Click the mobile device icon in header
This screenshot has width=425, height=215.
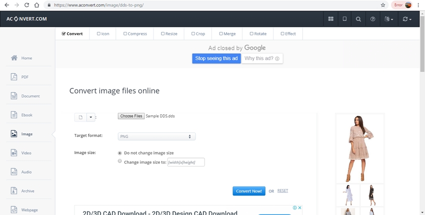pyautogui.click(x=344, y=19)
